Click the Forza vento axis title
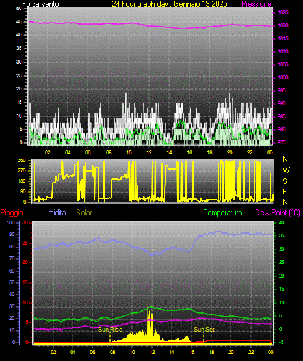This screenshot has width=303, height=361. tap(42, 4)
